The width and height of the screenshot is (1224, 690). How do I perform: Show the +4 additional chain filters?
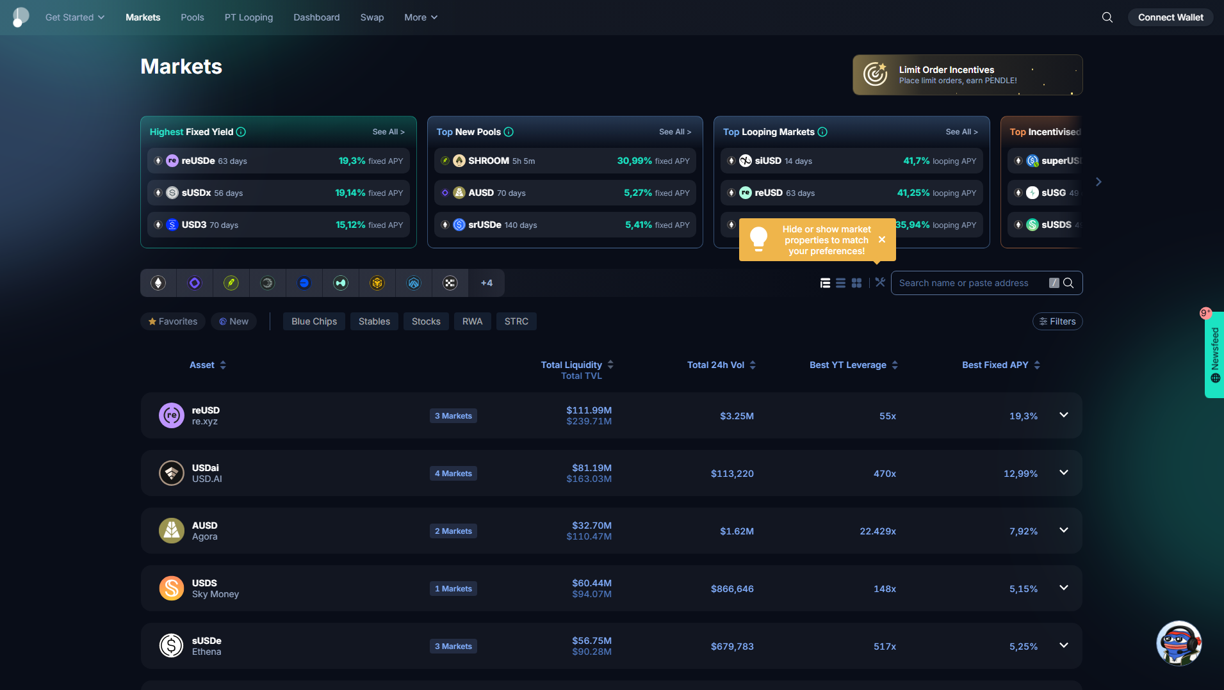click(487, 283)
